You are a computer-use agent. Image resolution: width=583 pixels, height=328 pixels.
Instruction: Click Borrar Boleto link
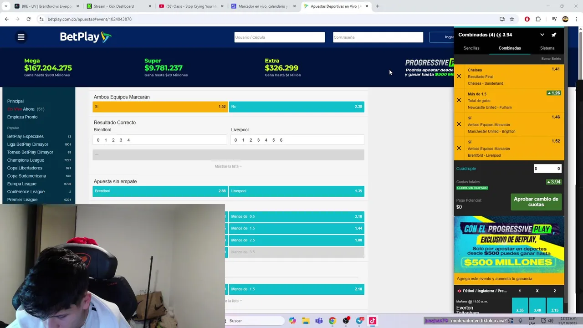551,59
